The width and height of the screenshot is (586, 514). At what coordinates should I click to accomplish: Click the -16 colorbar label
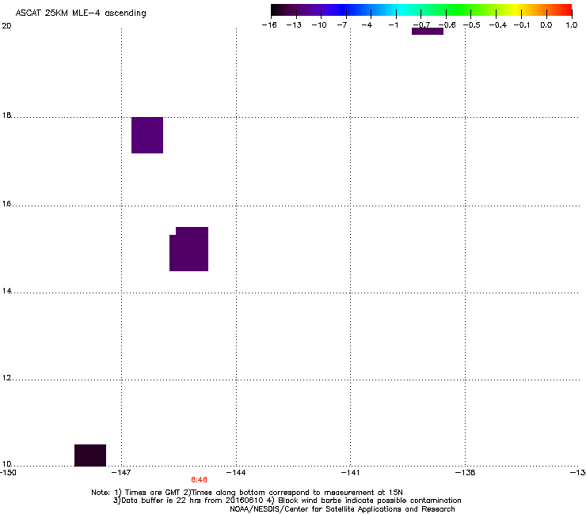click(269, 25)
